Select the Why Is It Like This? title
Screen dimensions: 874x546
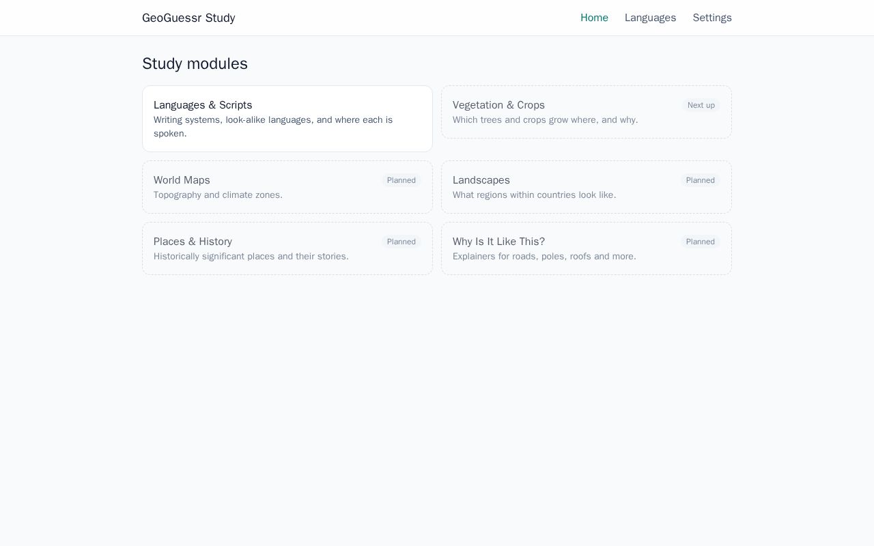click(498, 242)
